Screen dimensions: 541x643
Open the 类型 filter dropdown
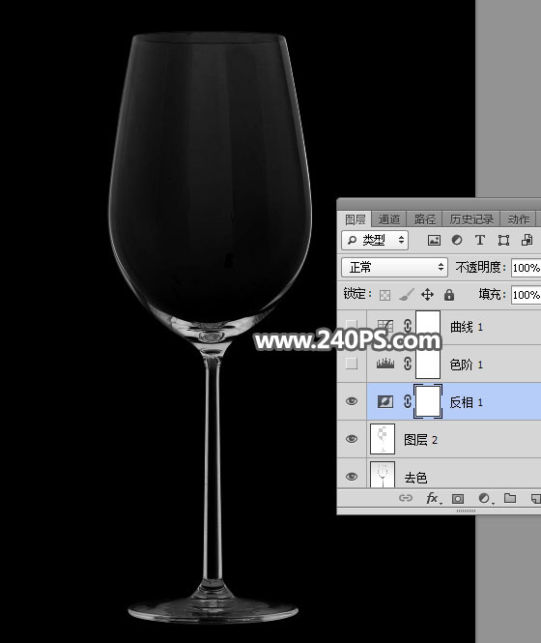tap(375, 241)
